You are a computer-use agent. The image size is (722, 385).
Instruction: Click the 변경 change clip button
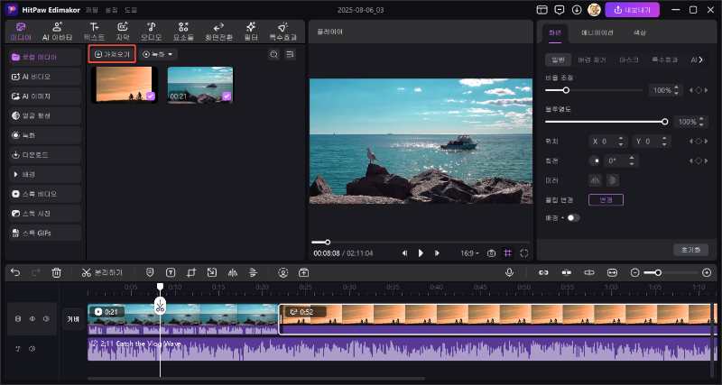[x=606, y=200]
